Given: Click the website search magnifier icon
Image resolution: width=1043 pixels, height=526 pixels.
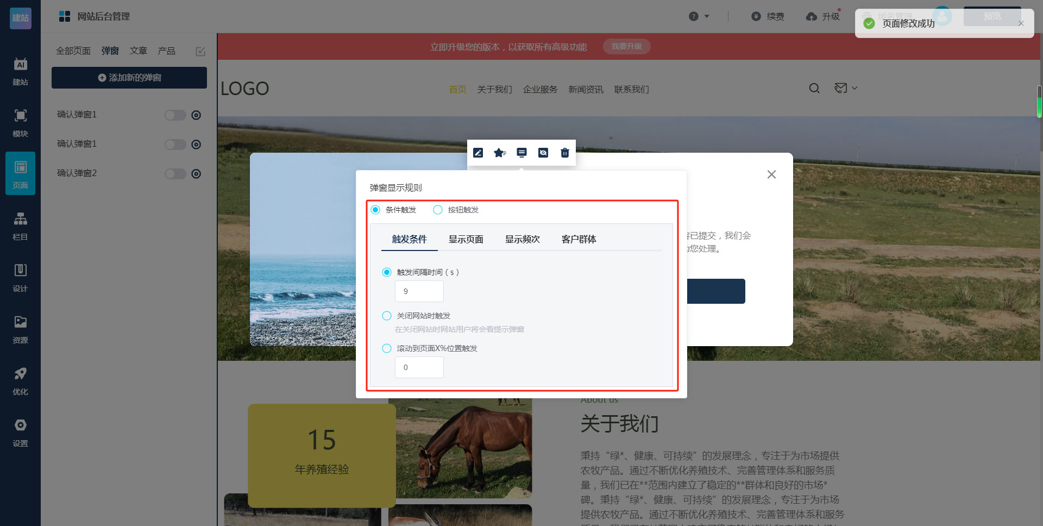Looking at the screenshot, I should click(x=814, y=88).
